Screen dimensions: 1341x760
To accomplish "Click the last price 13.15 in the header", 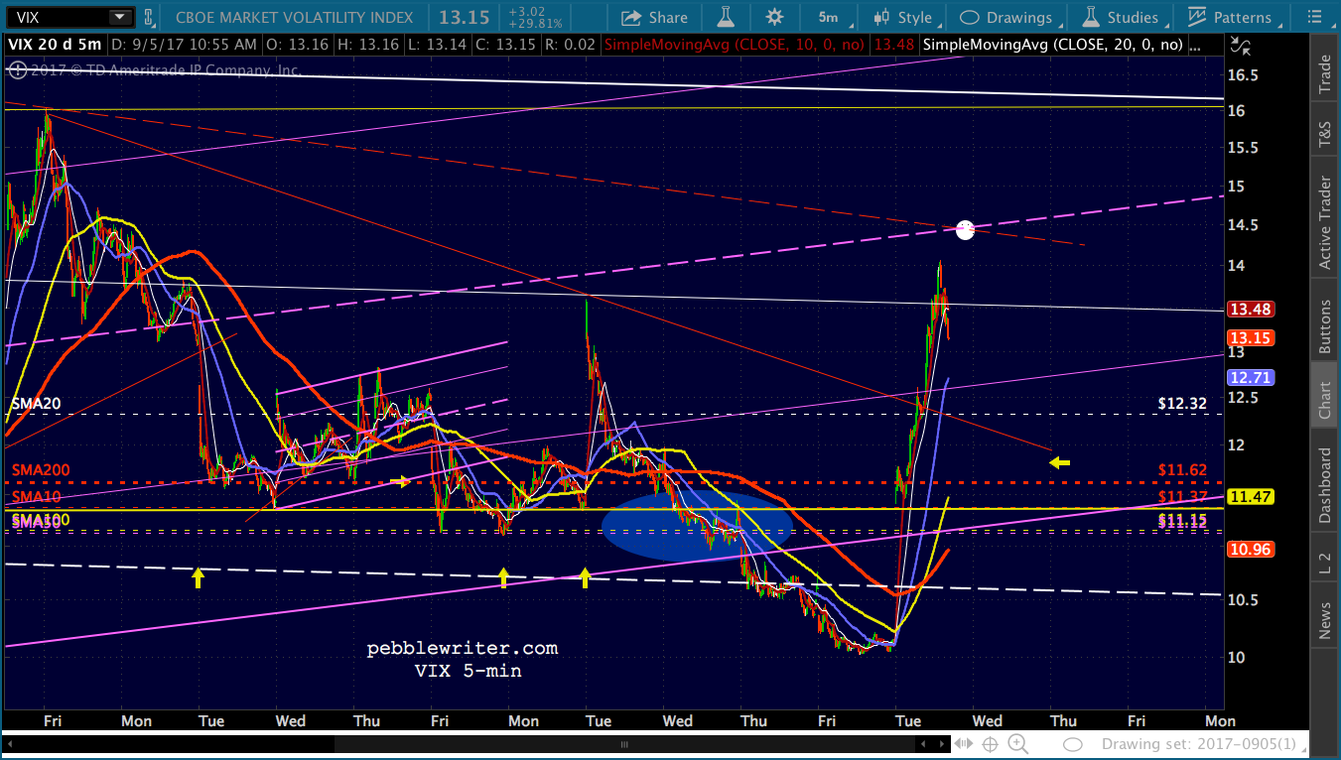I will (x=466, y=17).
